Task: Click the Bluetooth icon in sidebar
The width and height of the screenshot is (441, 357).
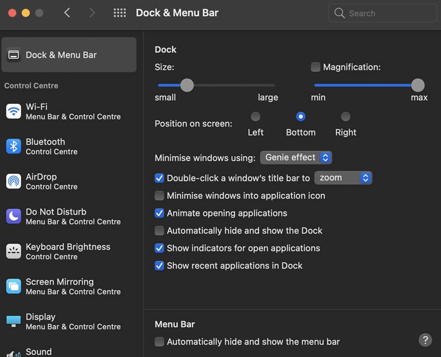Action: pos(13,146)
